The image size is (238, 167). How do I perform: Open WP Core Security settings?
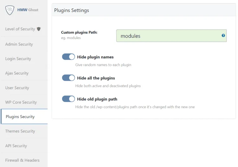click(21, 102)
